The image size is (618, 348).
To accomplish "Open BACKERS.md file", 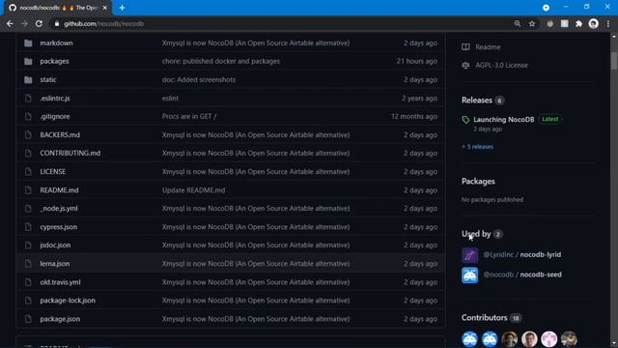I will click(x=60, y=135).
